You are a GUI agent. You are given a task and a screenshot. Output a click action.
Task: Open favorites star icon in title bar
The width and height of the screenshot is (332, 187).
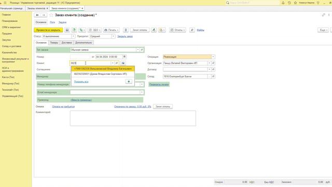click(x=295, y=3)
